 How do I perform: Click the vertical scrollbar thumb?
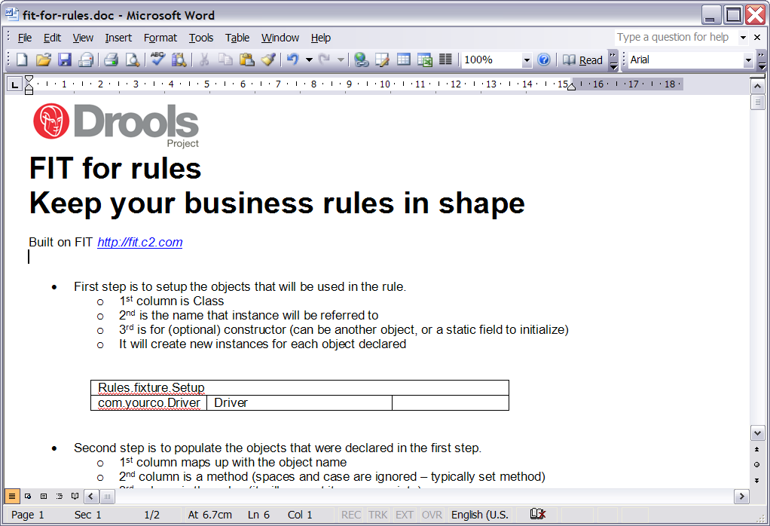tap(757, 102)
